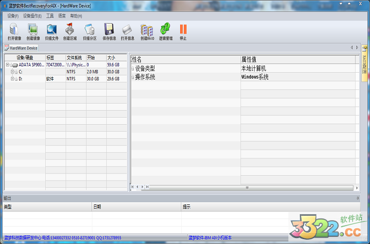Open the 设备操作(E) menu
Image resolution: width=370 pixels, height=244 pixels.
point(32,16)
